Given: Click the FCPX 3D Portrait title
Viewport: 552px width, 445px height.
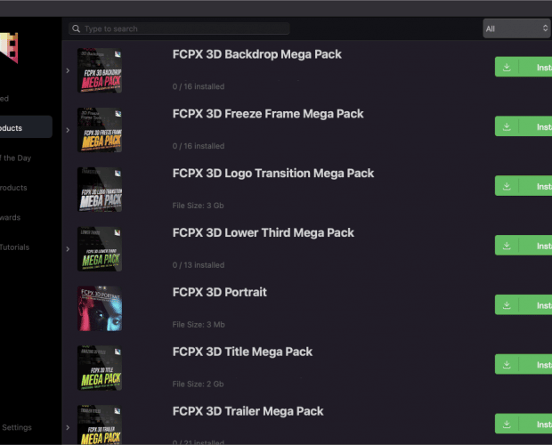Looking at the screenshot, I should tap(220, 292).
